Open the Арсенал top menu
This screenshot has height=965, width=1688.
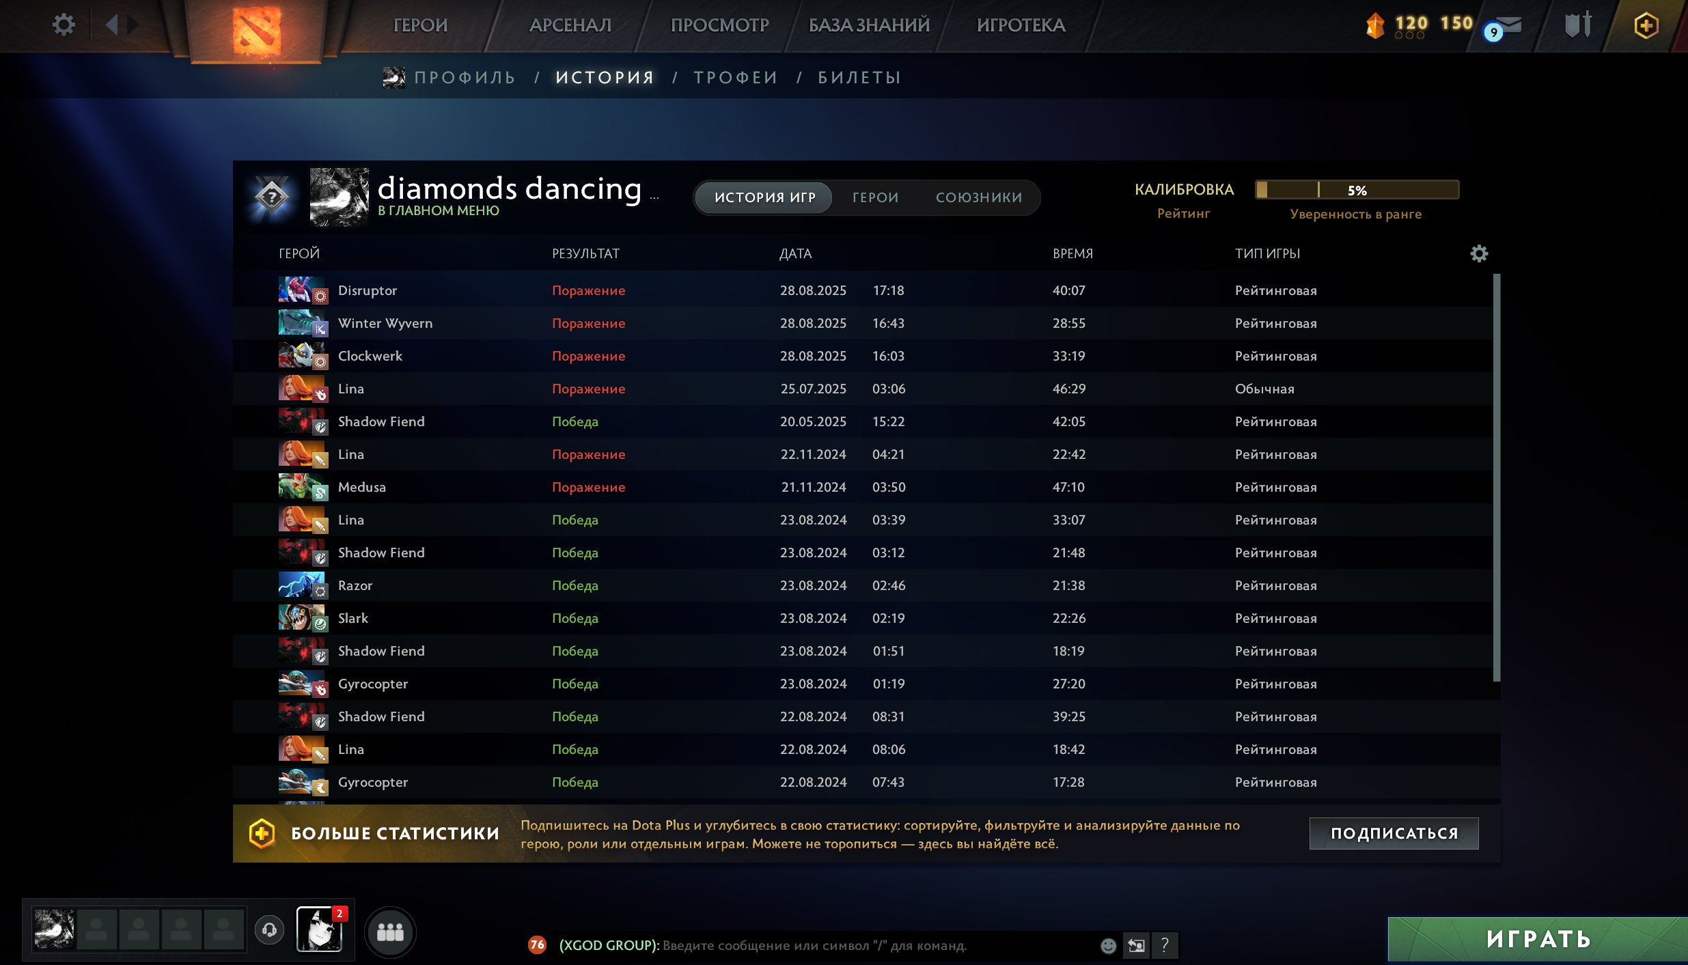pyautogui.click(x=570, y=25)
